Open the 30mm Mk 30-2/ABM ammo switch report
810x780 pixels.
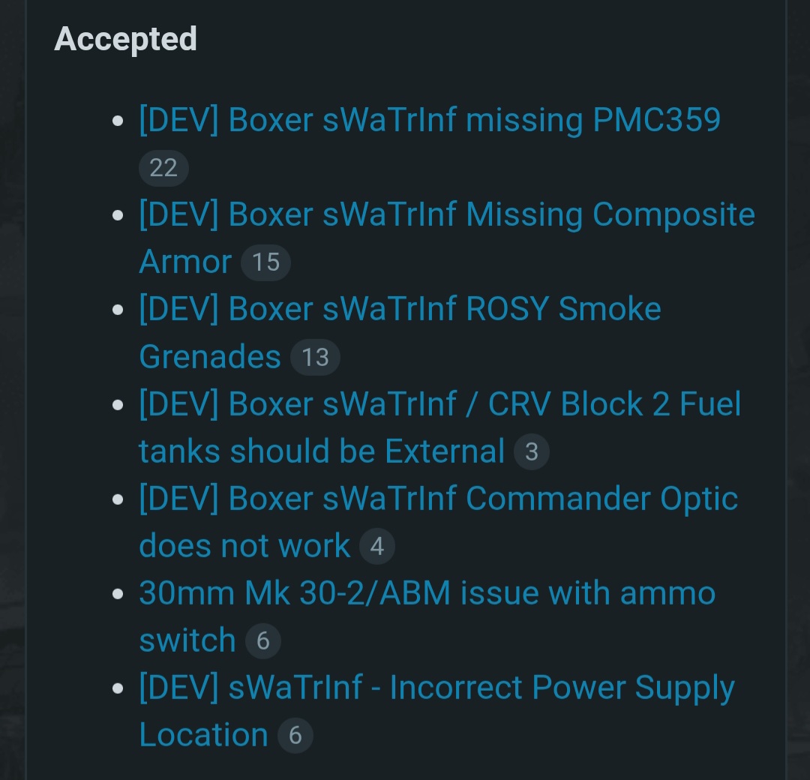coord(427,594)
